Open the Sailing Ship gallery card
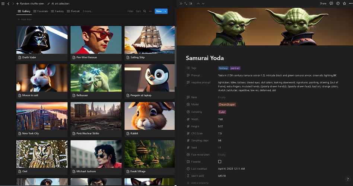This screenshot has height=186, width=353. 149,44
